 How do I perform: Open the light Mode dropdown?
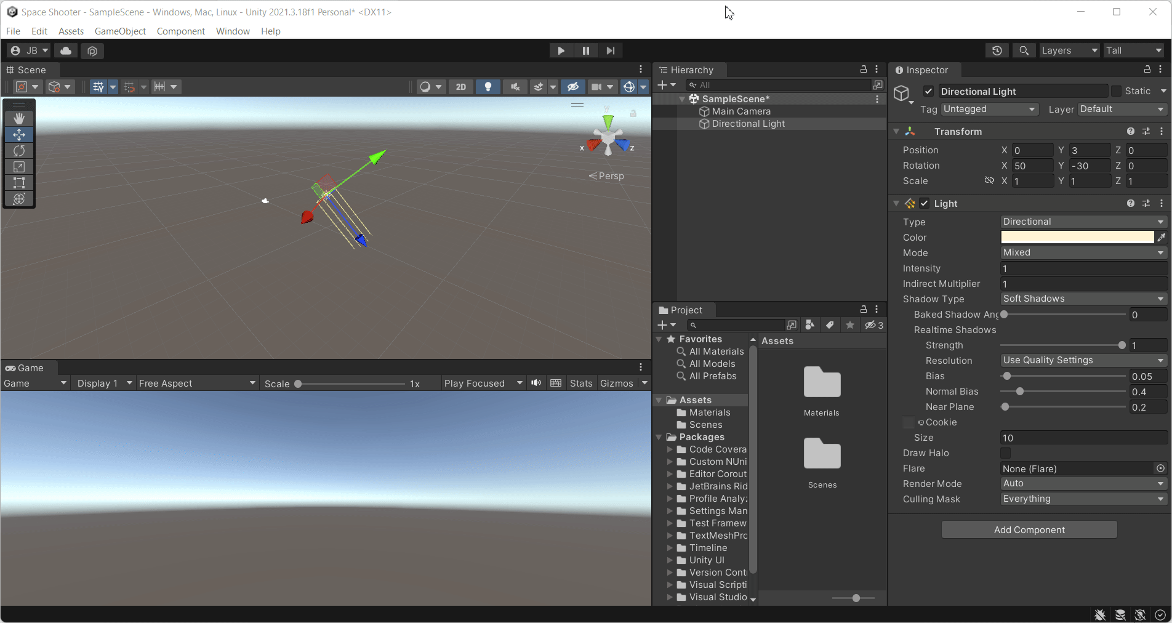pos(1083,252)
